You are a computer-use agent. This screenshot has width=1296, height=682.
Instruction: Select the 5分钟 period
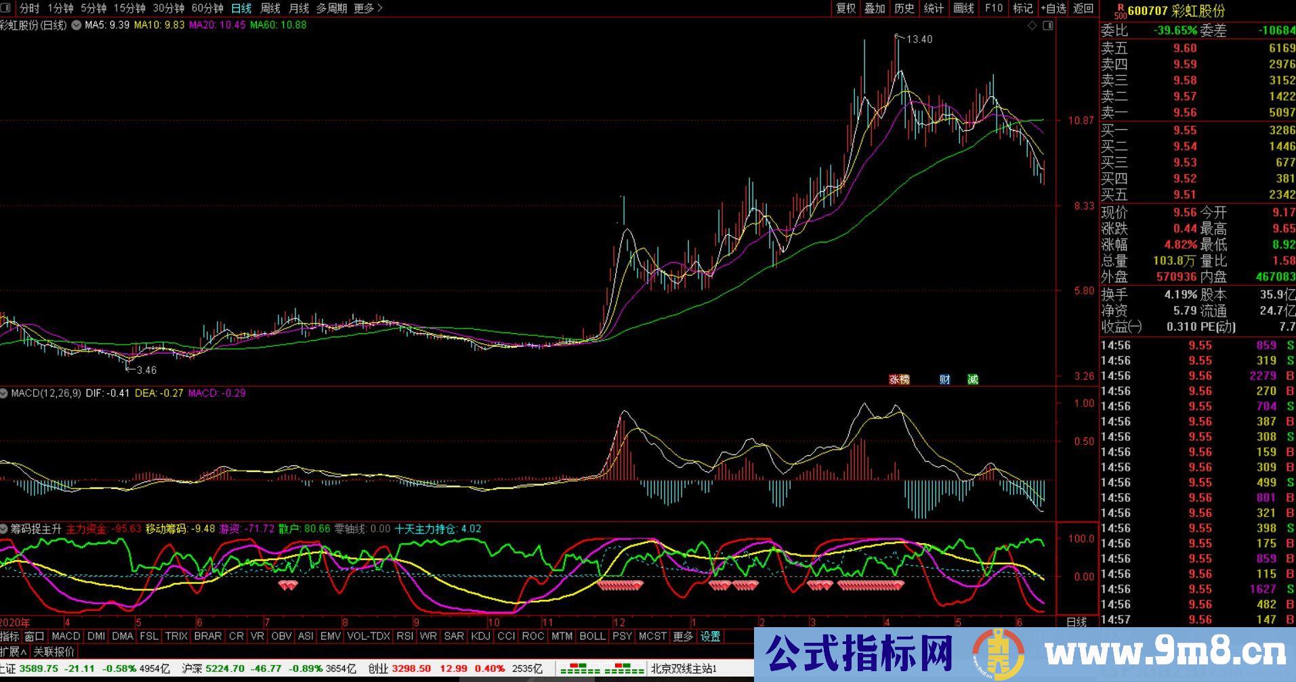pos(93,8)
